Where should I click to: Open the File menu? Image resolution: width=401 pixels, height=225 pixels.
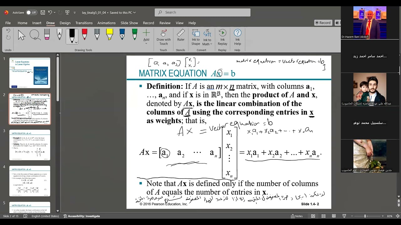pyautogui.click(x=8, y=23)
